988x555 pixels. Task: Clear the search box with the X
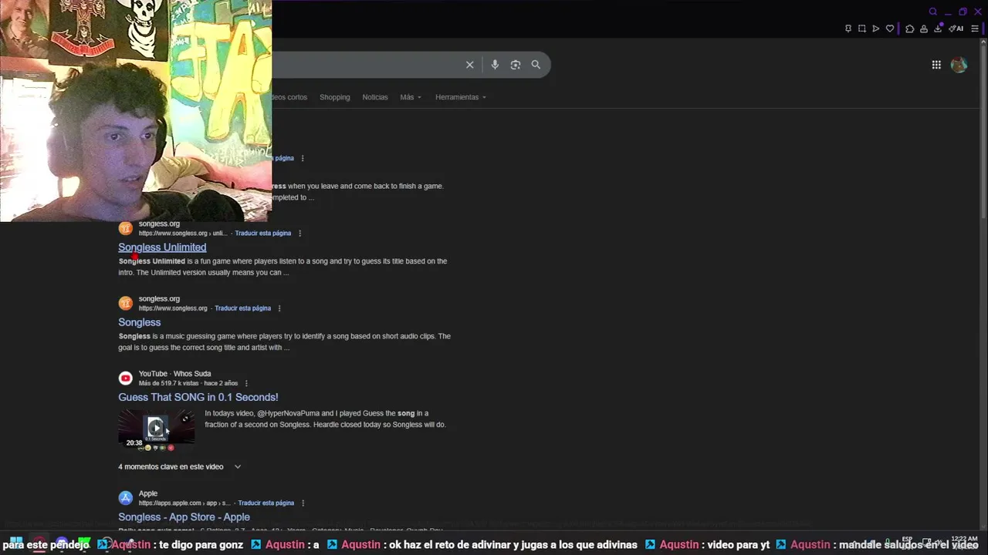coord(469,65)
